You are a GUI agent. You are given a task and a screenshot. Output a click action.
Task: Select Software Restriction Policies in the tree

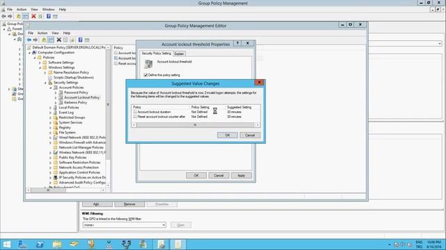click(x=79, y=162)
